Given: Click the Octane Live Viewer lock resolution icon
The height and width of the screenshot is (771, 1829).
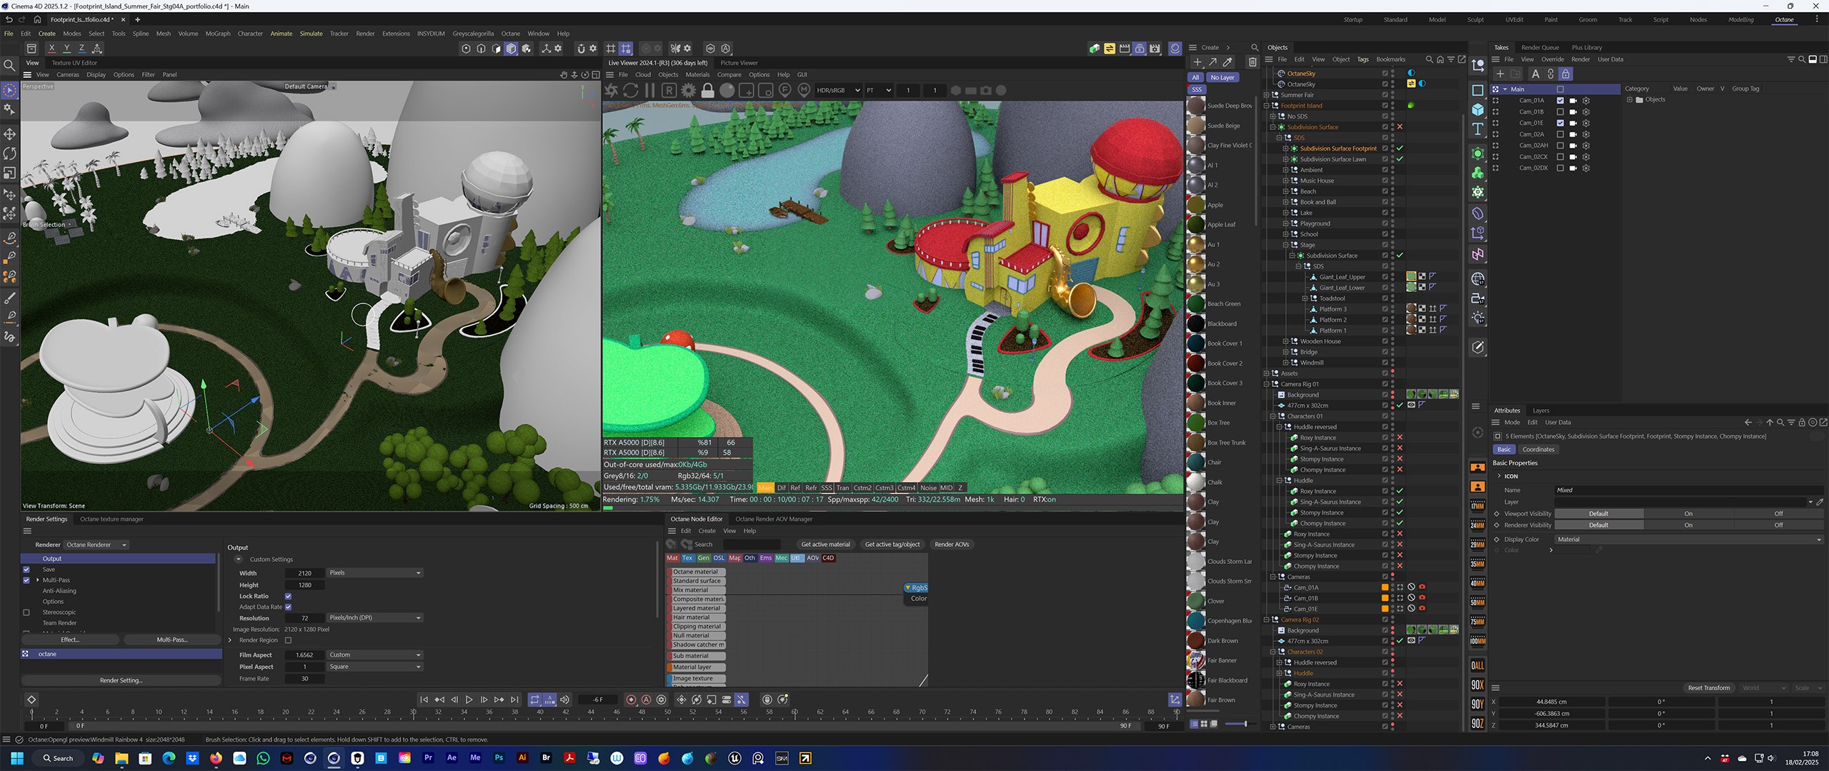Looking at the screenshot, I should pyautogui.click(x=707, y=91).
